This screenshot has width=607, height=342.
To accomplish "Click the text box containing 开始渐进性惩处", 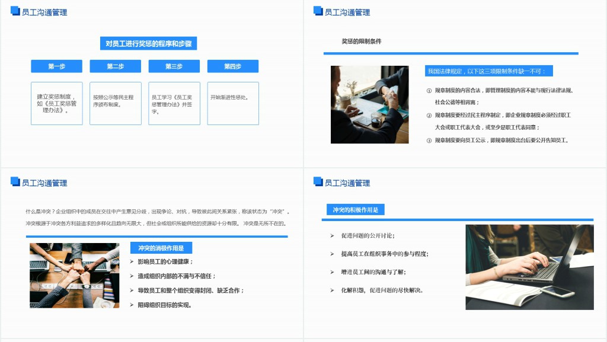I will [233, 103].
